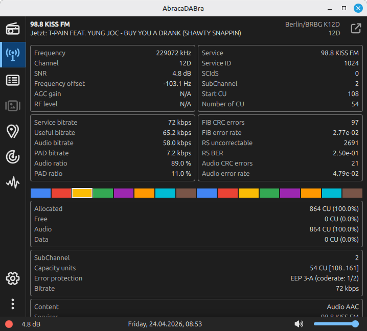Select the first blue subchannel block
Image resolution: width=367 pixels, height=331 pixels.
(x=40, y=193)
